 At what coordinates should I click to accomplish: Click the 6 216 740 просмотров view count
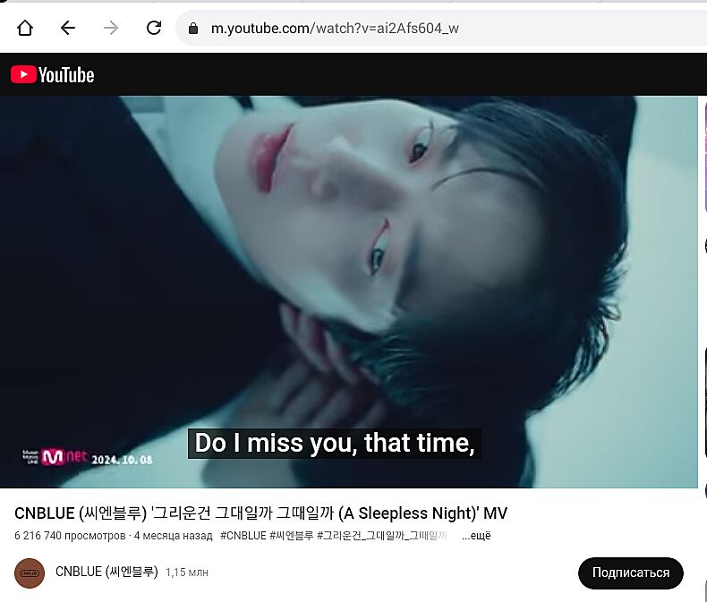pos(70,536)
